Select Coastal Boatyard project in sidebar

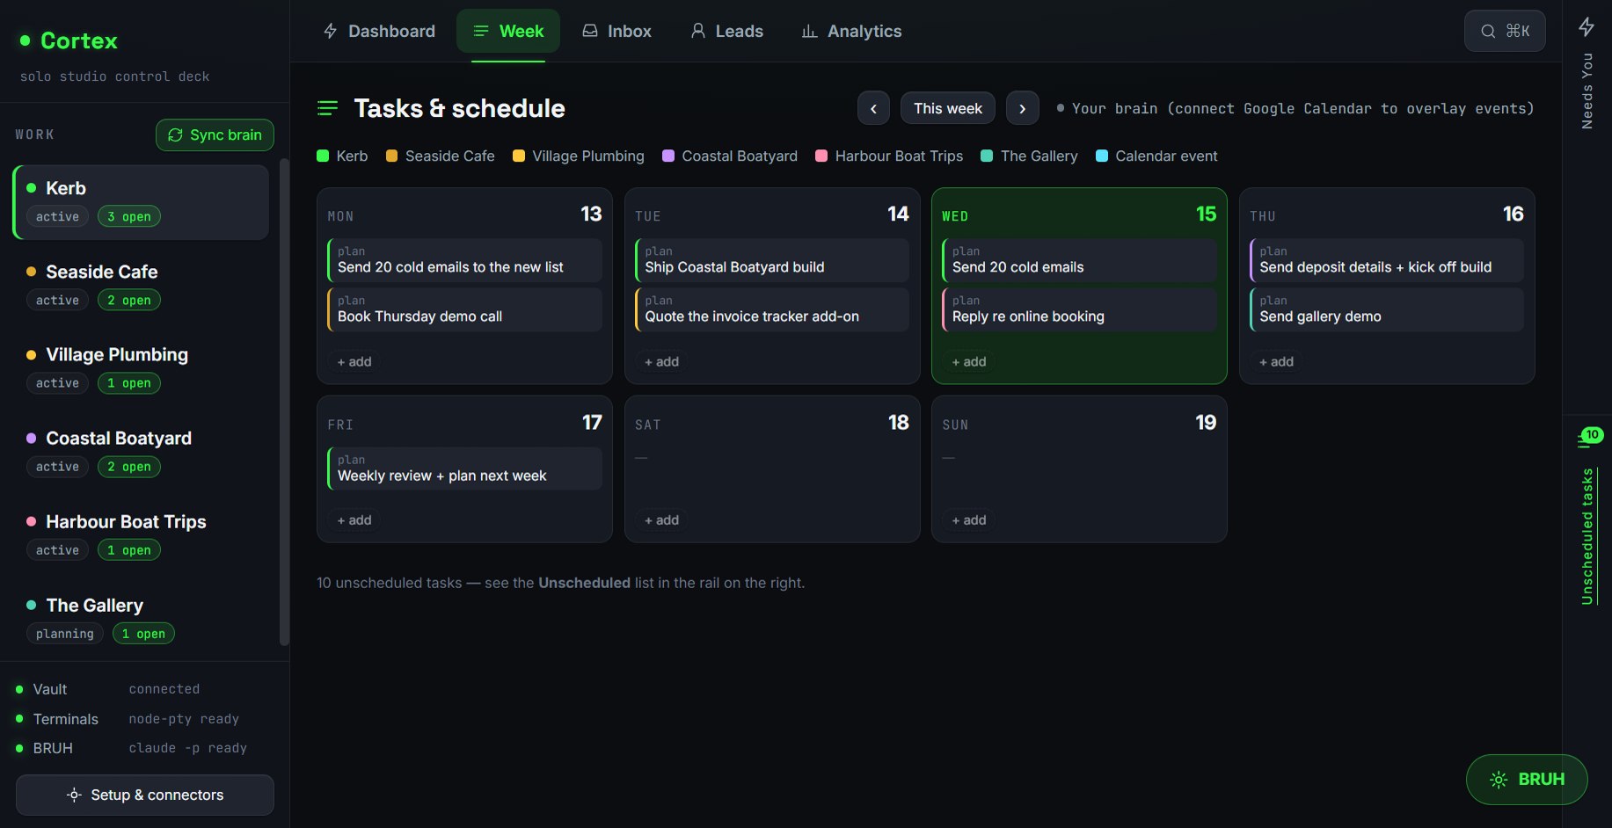pos(142,452)
